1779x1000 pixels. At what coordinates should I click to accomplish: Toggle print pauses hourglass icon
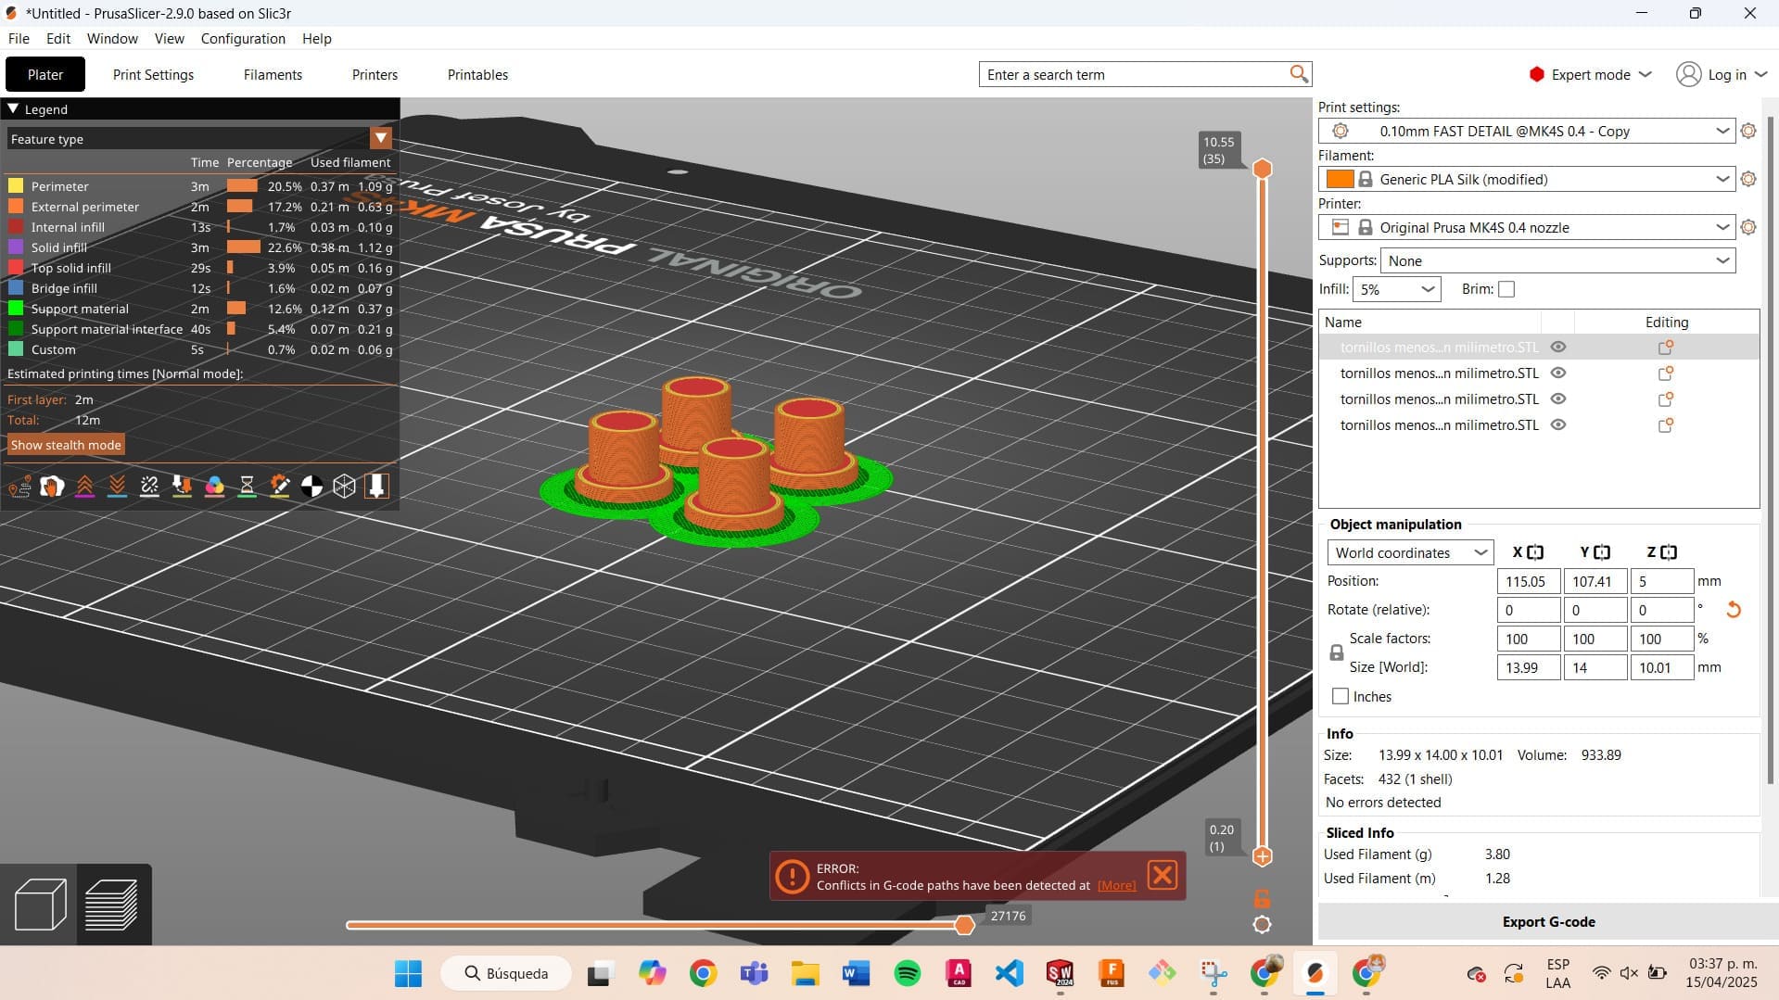click(247, 487)
